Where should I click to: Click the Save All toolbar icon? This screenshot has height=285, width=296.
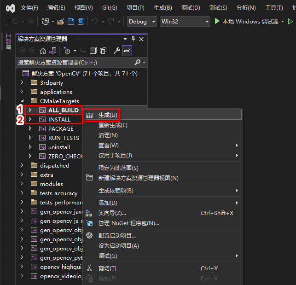click(x=81, y=22)
